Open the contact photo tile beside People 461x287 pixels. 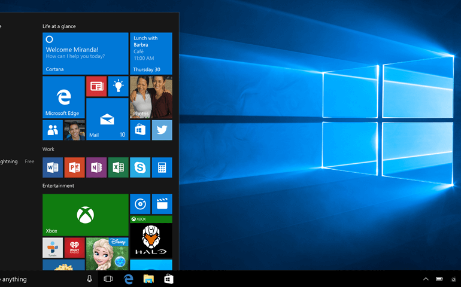(75, 130)
